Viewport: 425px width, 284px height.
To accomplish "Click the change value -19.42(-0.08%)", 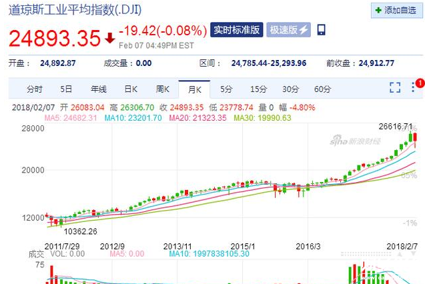I will pyautogui.click(x=163, y=30).
